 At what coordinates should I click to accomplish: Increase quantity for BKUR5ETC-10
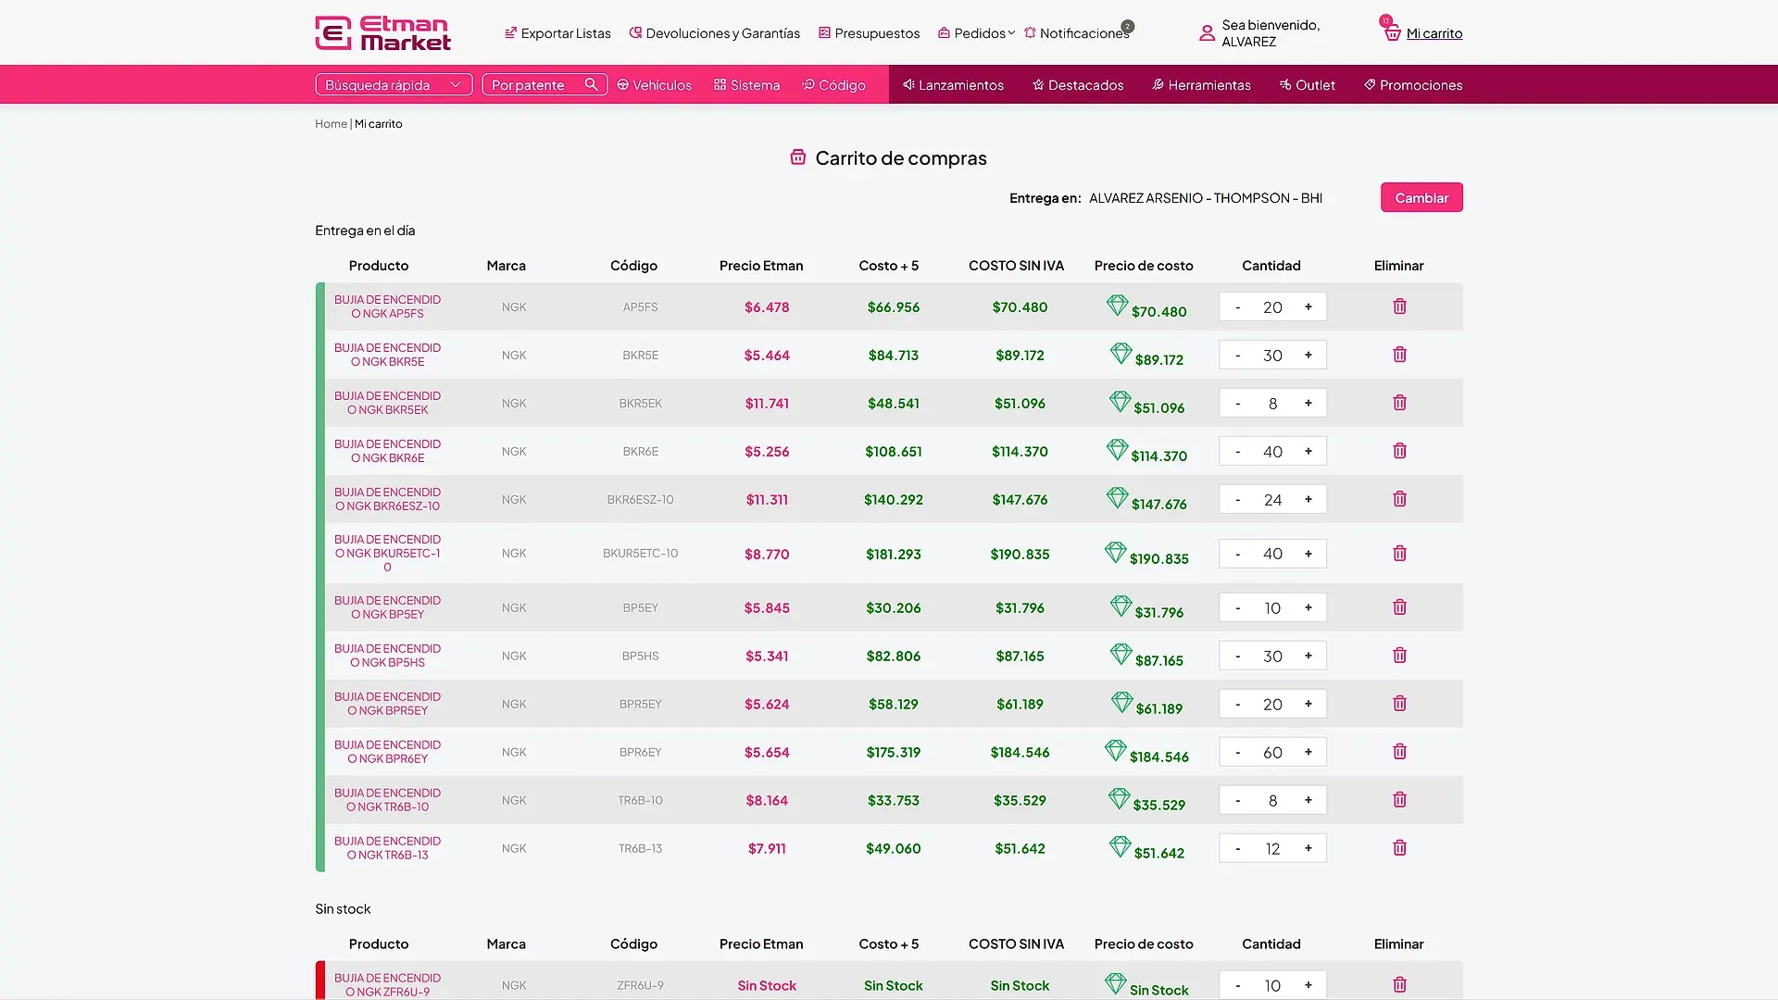pyautogui.click(x=1308, y=554)
